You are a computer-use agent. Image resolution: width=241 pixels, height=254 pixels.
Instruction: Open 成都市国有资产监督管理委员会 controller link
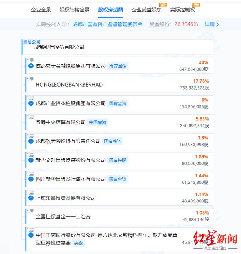pos(107,24)
